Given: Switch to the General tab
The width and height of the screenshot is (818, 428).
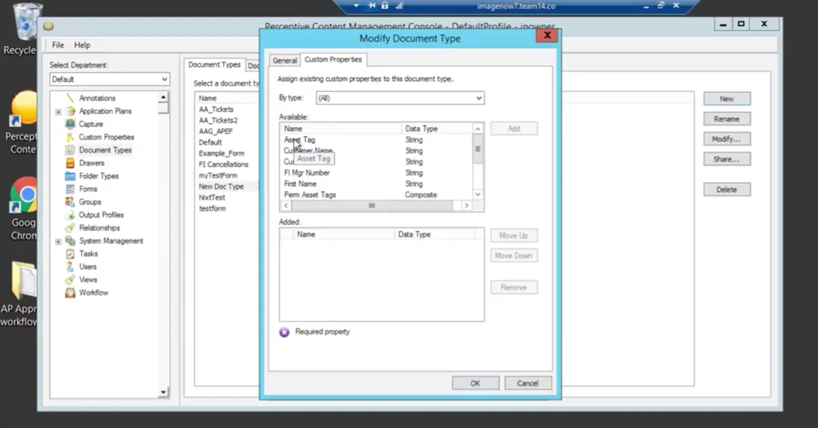Looking at the screenshot, I should pos(284,60).
